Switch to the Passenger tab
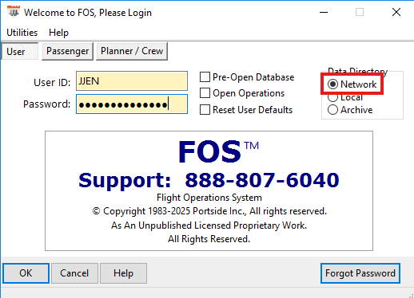This screenshot has height=298, width=414. click(x=67, y=51)
